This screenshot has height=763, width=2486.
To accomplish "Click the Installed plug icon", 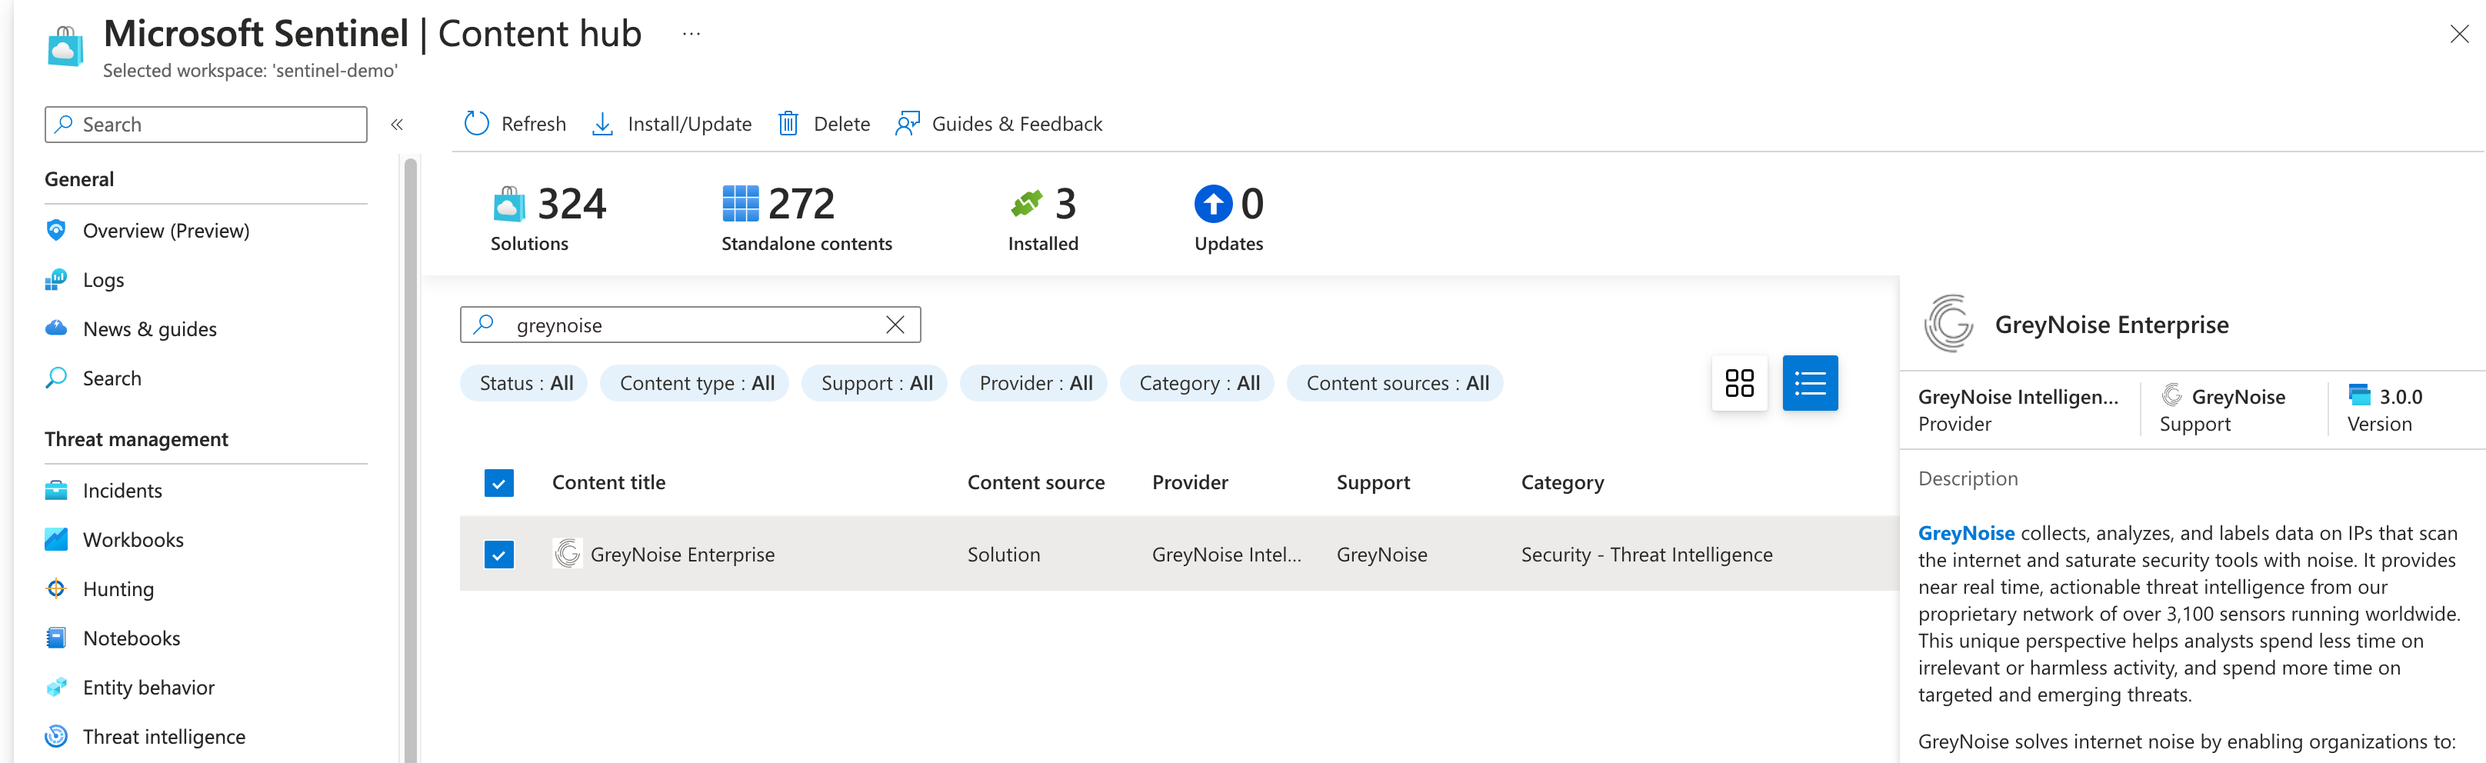I will pyautogui.click(x=1027, y=204).
